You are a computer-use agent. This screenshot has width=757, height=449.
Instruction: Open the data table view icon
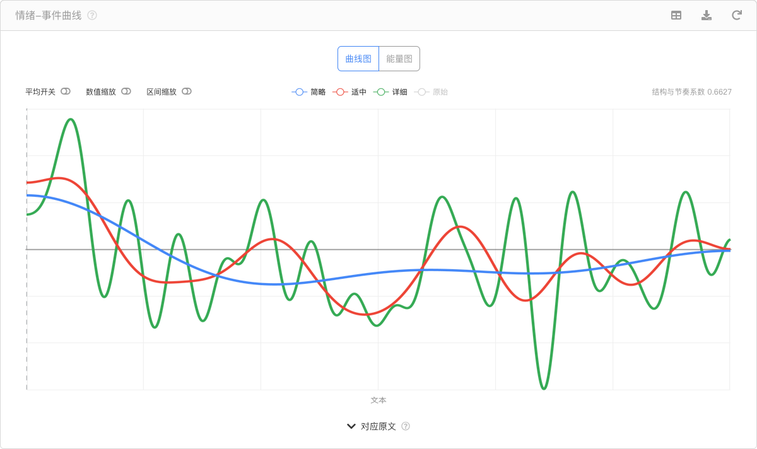tap(676, 16)
